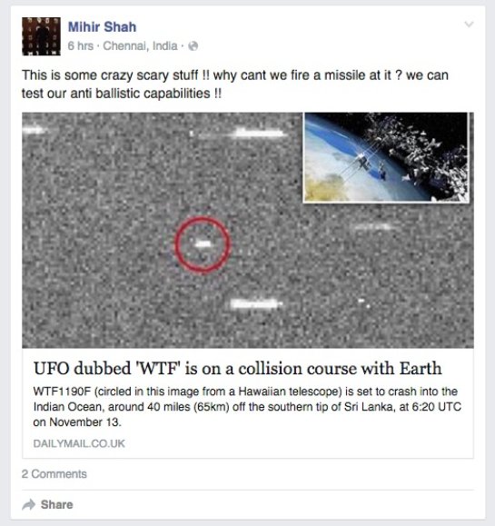Open the Chennai, India location link
Image resolution: width=495 pixels, height=526 pixels.
pos(140,45)
